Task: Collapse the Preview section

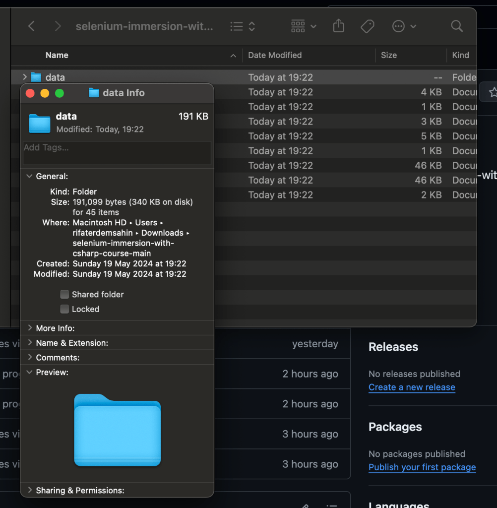Action: coord(29,372)
